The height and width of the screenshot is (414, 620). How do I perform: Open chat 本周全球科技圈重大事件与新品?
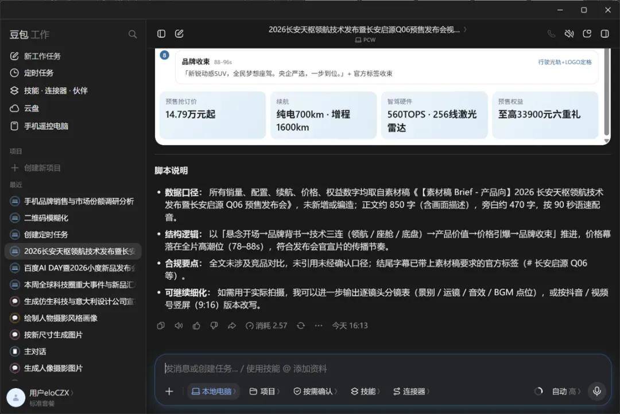click(73, 284)
